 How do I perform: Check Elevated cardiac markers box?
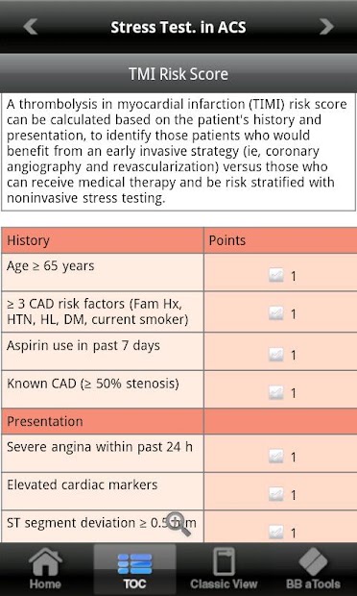point(276,494)
